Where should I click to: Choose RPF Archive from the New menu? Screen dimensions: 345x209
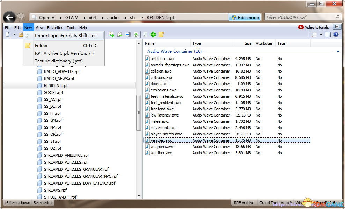tap(64, 53)
